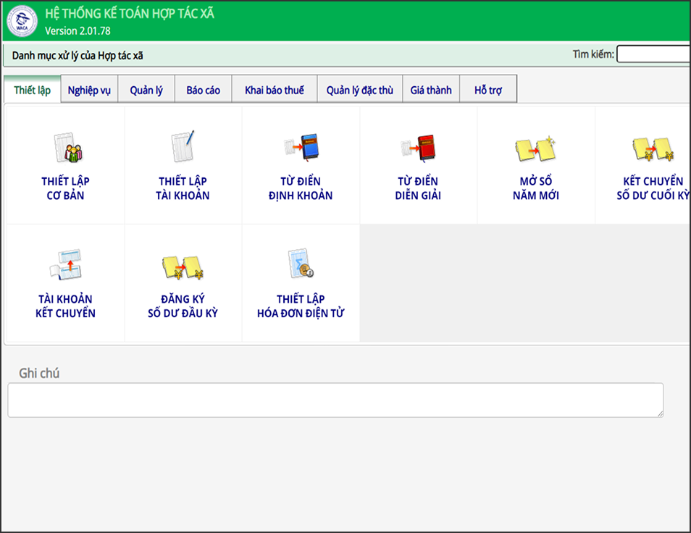
Task: Click inside the Ghi chú text area
Action: click(336, 400)
